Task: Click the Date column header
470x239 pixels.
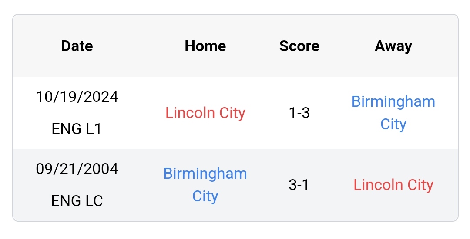Action: pyautogui.click(x=77, y=46)
